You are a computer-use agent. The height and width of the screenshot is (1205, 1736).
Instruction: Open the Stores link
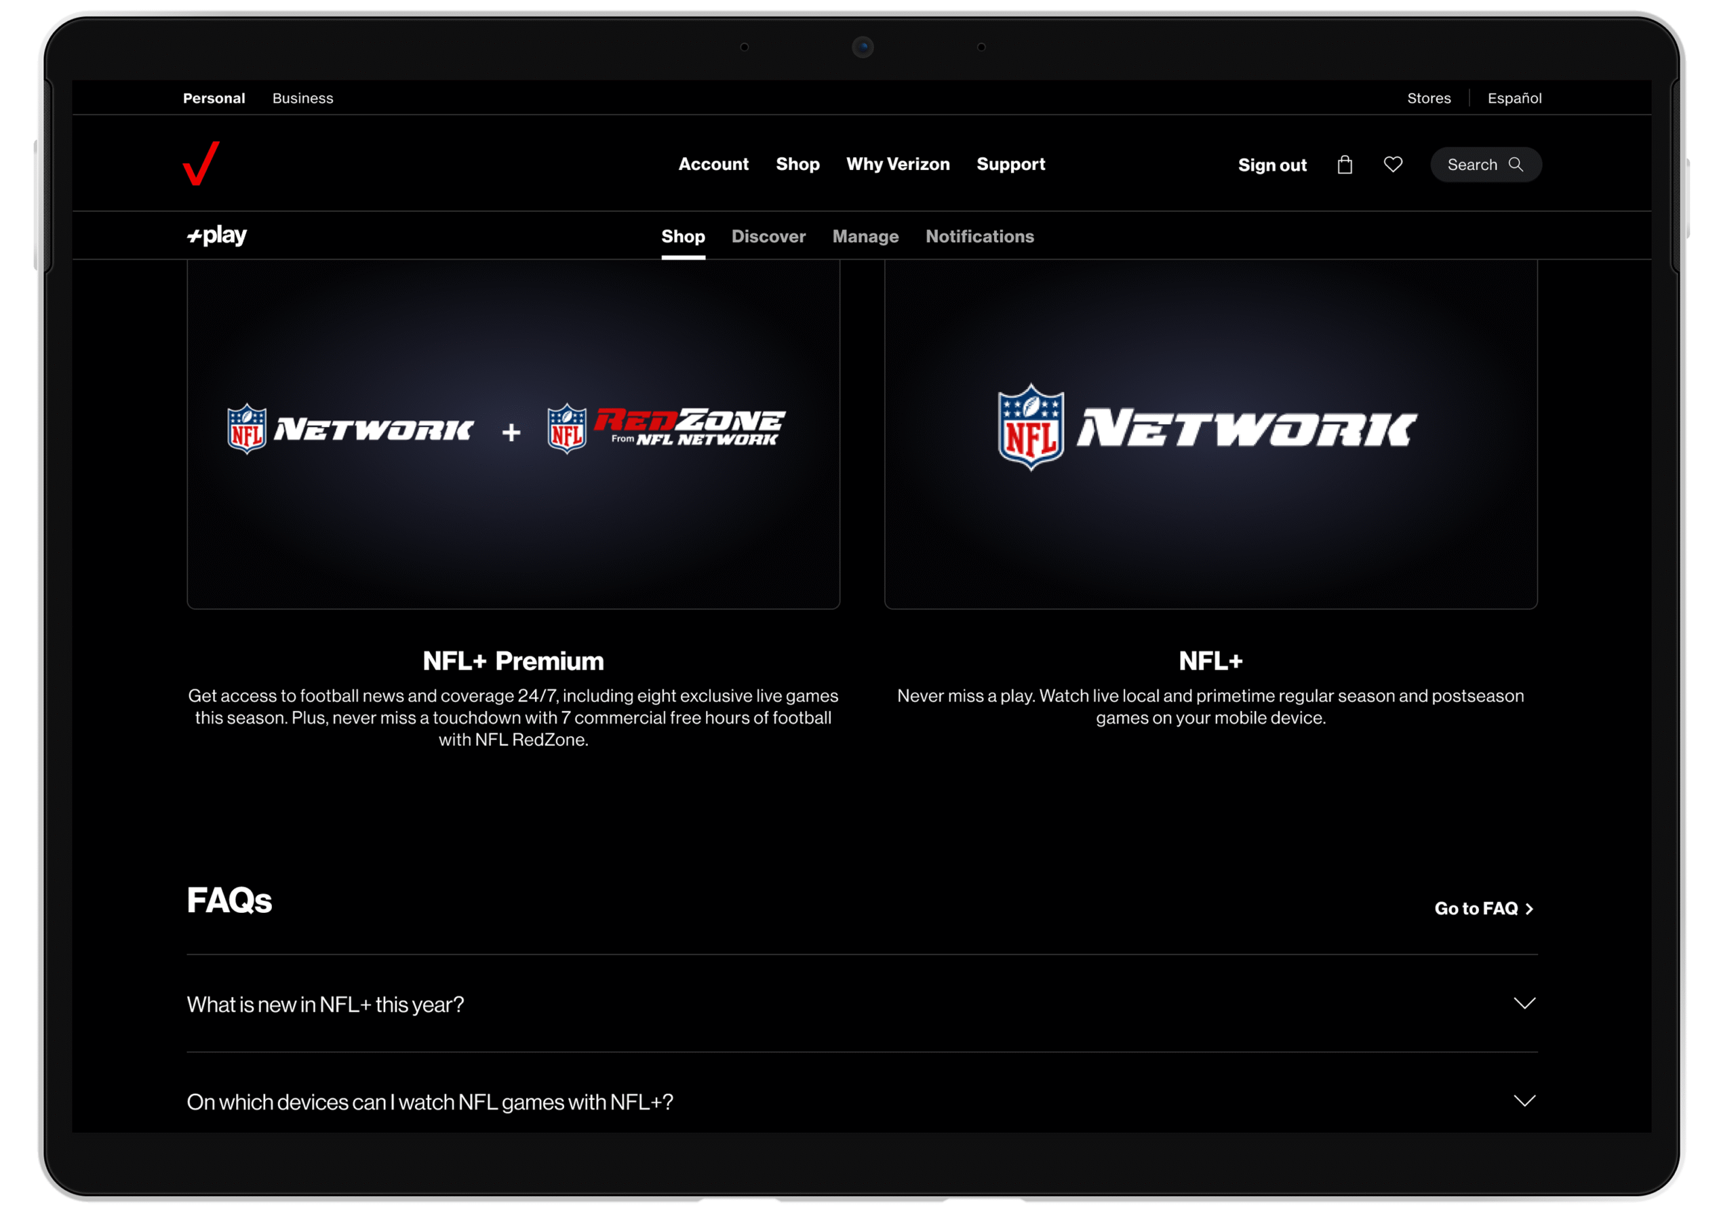[x=1427, y=98]
